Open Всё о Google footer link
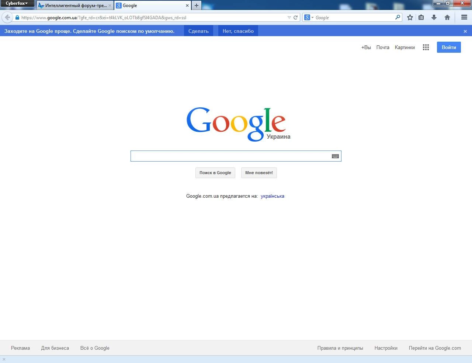 (x=95, y=348)
